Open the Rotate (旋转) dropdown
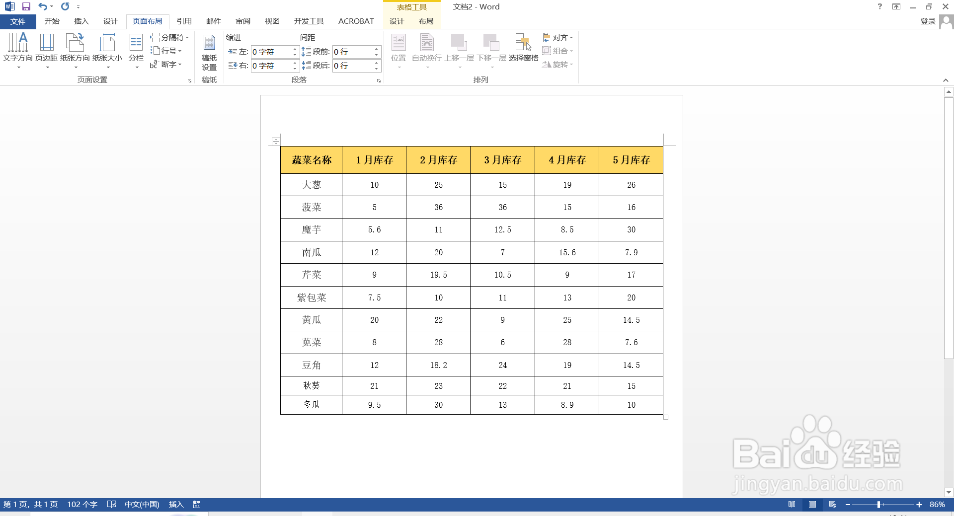 click(558, 64)
